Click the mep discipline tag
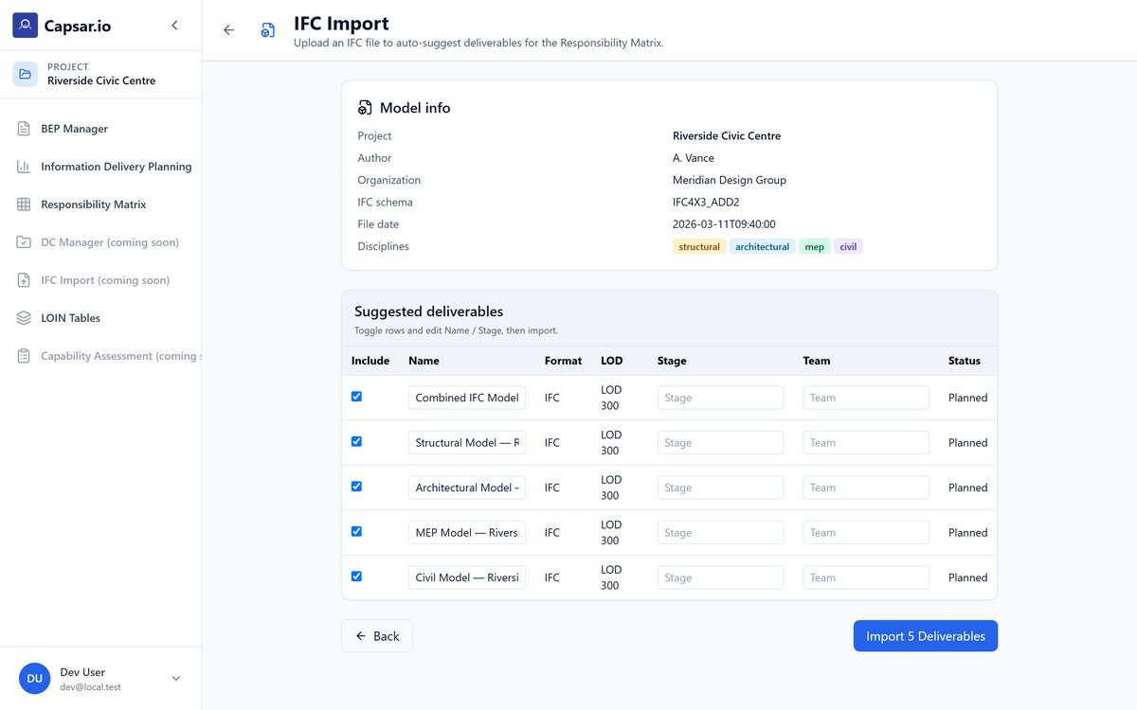Viewport: 1137px width, 710px height. point(815,247)
